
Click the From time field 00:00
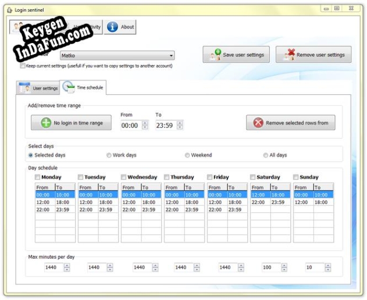pos(131,126)
